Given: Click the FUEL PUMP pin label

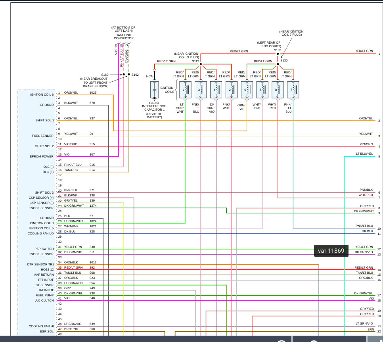Looking at the screenshot, I should [45, 295].
